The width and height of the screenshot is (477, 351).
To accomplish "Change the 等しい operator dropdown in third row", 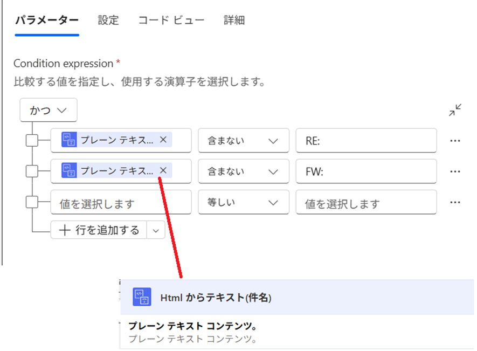I will pos(244,202).
